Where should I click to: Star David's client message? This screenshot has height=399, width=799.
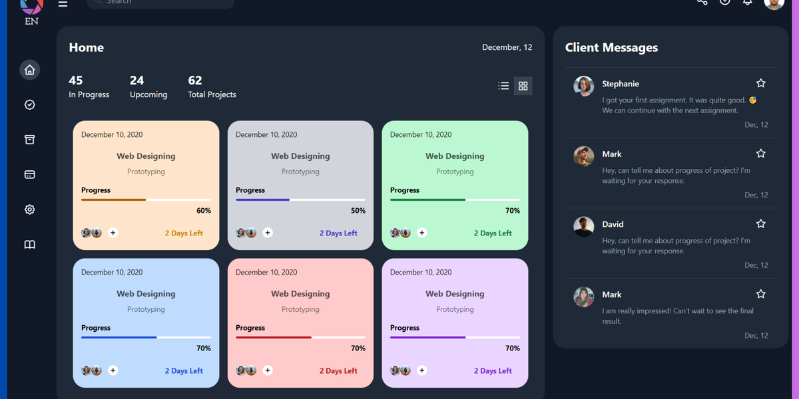(760, 223)
